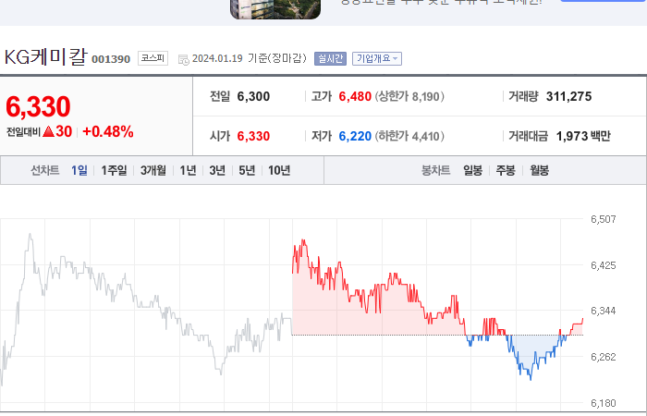Click the blue shaded area of the price chart
Image resolution: width=647 pixels, height=416 pixels.
(532, 346)
